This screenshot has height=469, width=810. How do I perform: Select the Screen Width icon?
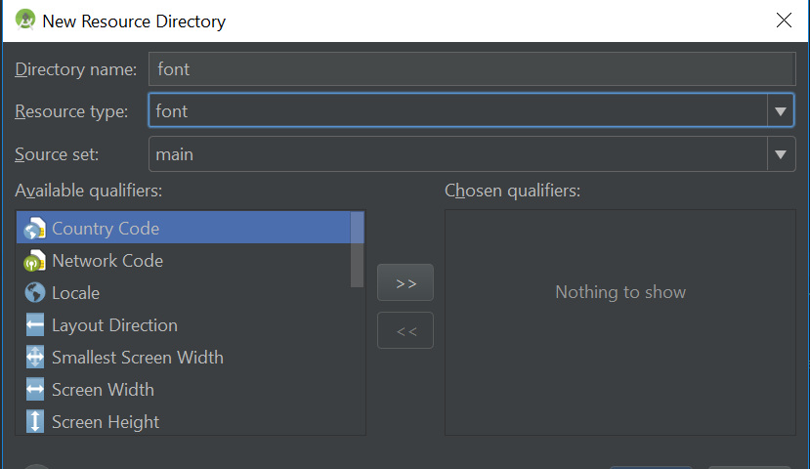point(34,390)
